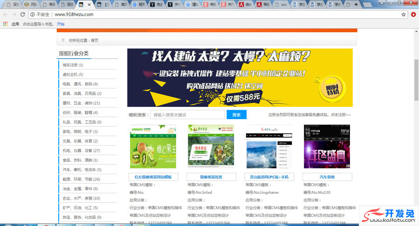Show site info for the 不安全 indicator

tap(40, 14)
